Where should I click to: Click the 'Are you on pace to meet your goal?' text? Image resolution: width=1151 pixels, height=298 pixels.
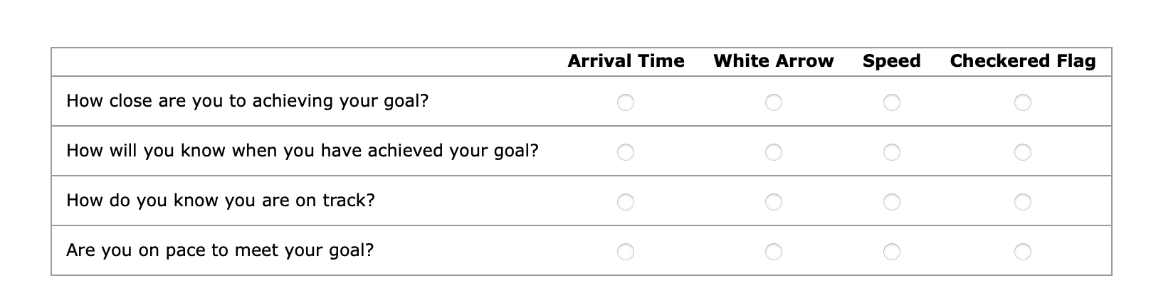(220, 250)
